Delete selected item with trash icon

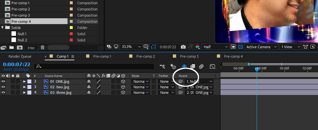coord(42,47)
